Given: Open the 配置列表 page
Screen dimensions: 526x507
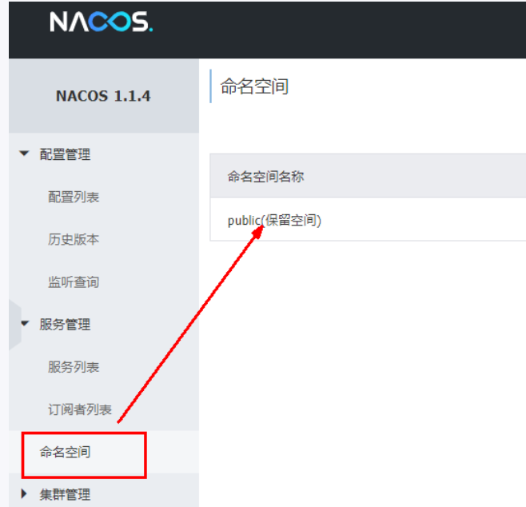Looking at the screenshot, I should click(x=74, y=197).
